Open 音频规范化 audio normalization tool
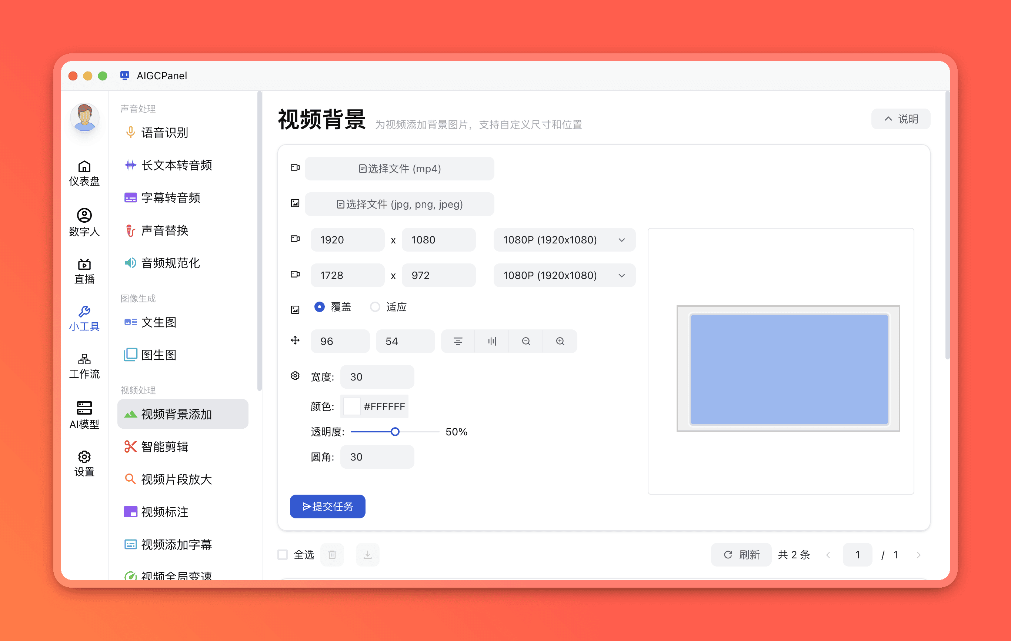 (183, 263)
